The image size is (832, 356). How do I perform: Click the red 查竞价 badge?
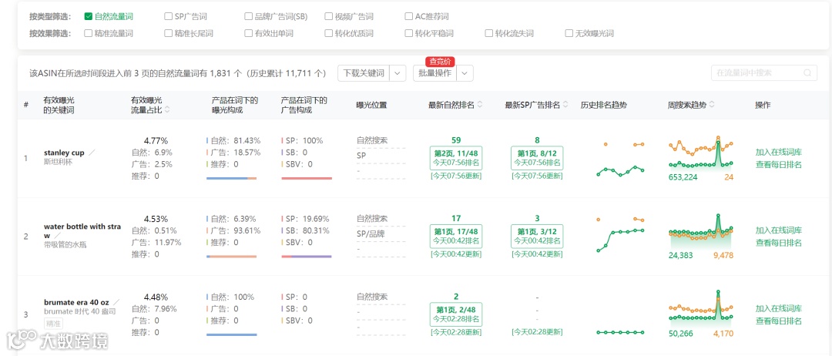tap(441, 62)
